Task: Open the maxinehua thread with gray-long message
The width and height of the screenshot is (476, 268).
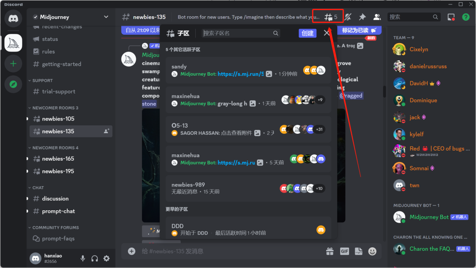Action: pos(248,100)
